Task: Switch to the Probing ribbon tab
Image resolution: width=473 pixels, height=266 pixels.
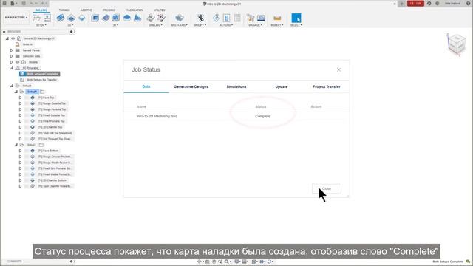Action: (x=109, y=10)
